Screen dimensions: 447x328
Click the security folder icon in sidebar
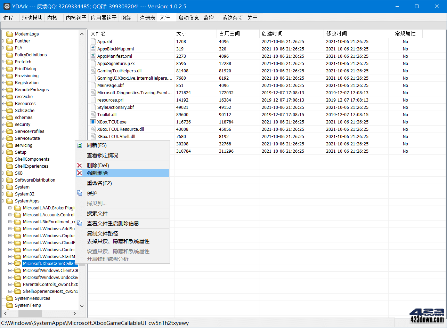coord(9,124)
